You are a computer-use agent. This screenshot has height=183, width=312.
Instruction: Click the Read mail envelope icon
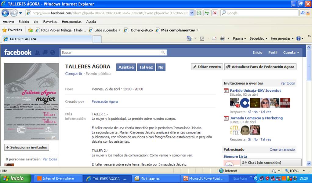coord(214,38)
